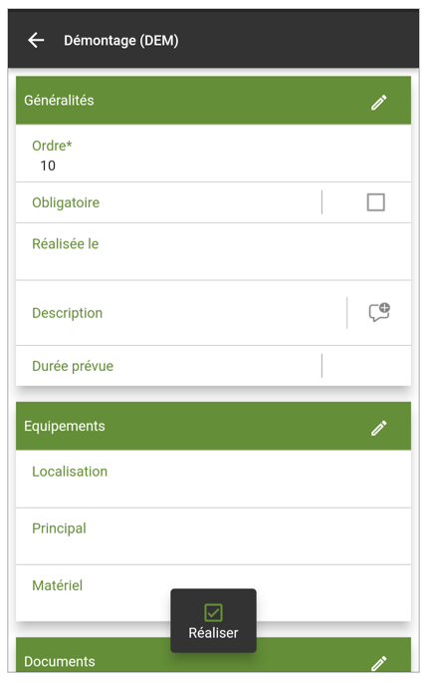
Task: Edit Généralités section with pencil icon
Action: 379,102
